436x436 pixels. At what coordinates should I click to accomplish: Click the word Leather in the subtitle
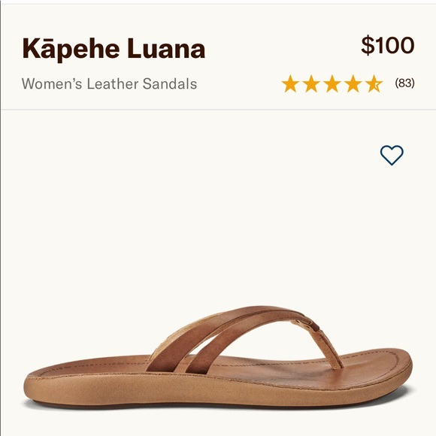pos(112,83)
